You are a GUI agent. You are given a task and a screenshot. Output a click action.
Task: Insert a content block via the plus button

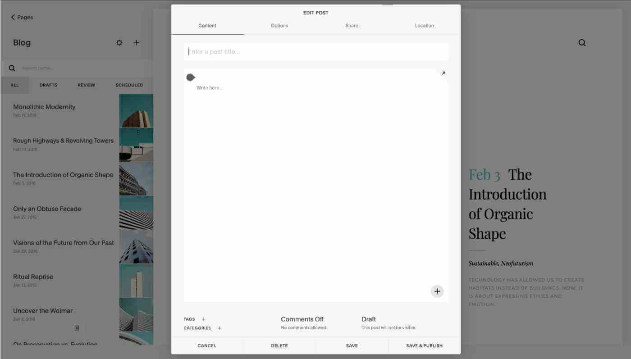(x=437, y=291)
